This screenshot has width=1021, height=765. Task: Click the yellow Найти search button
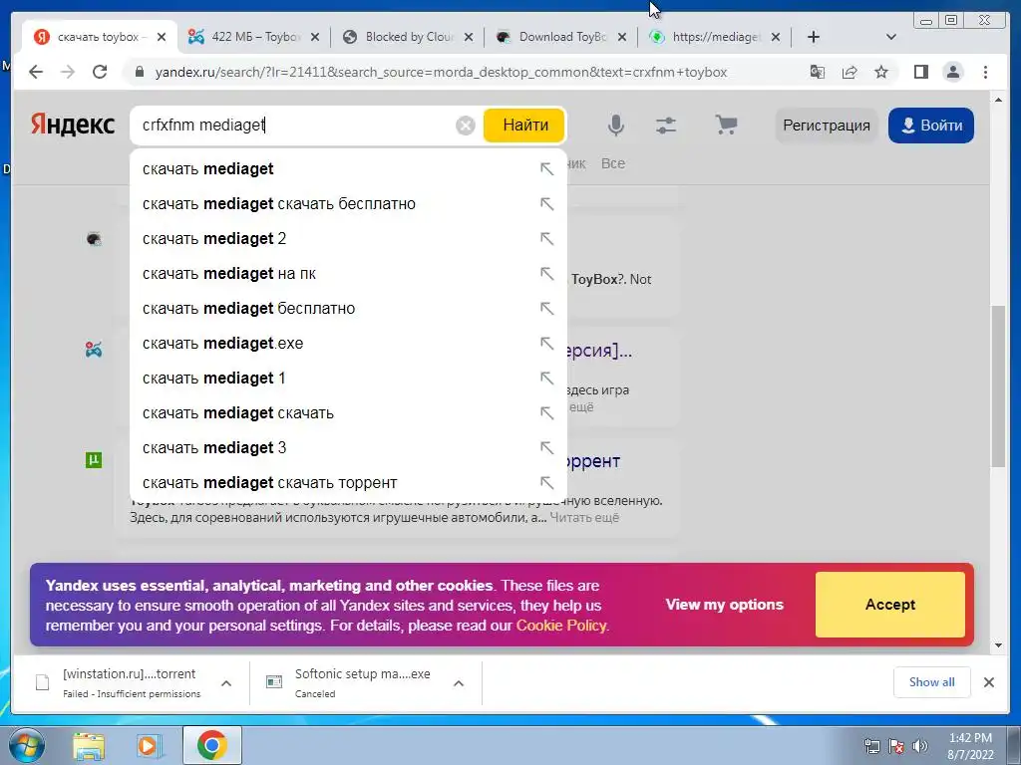(x=523, y=125)
